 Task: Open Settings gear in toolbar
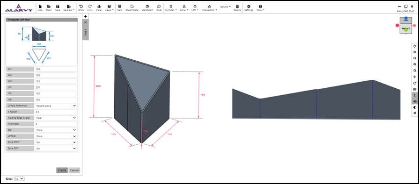point(249,8)
